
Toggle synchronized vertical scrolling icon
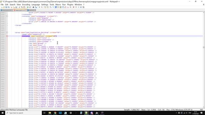click(x=45, y=7)
